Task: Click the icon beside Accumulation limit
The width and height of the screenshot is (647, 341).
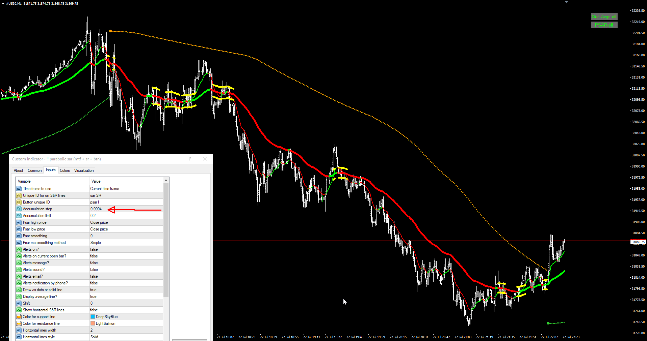Action: coord(19,216)
